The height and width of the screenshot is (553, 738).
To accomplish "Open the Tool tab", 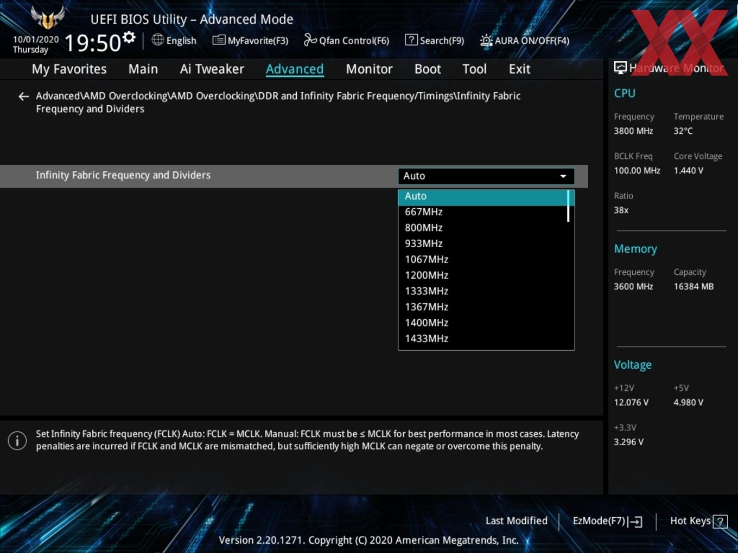I will click(474, 69).
